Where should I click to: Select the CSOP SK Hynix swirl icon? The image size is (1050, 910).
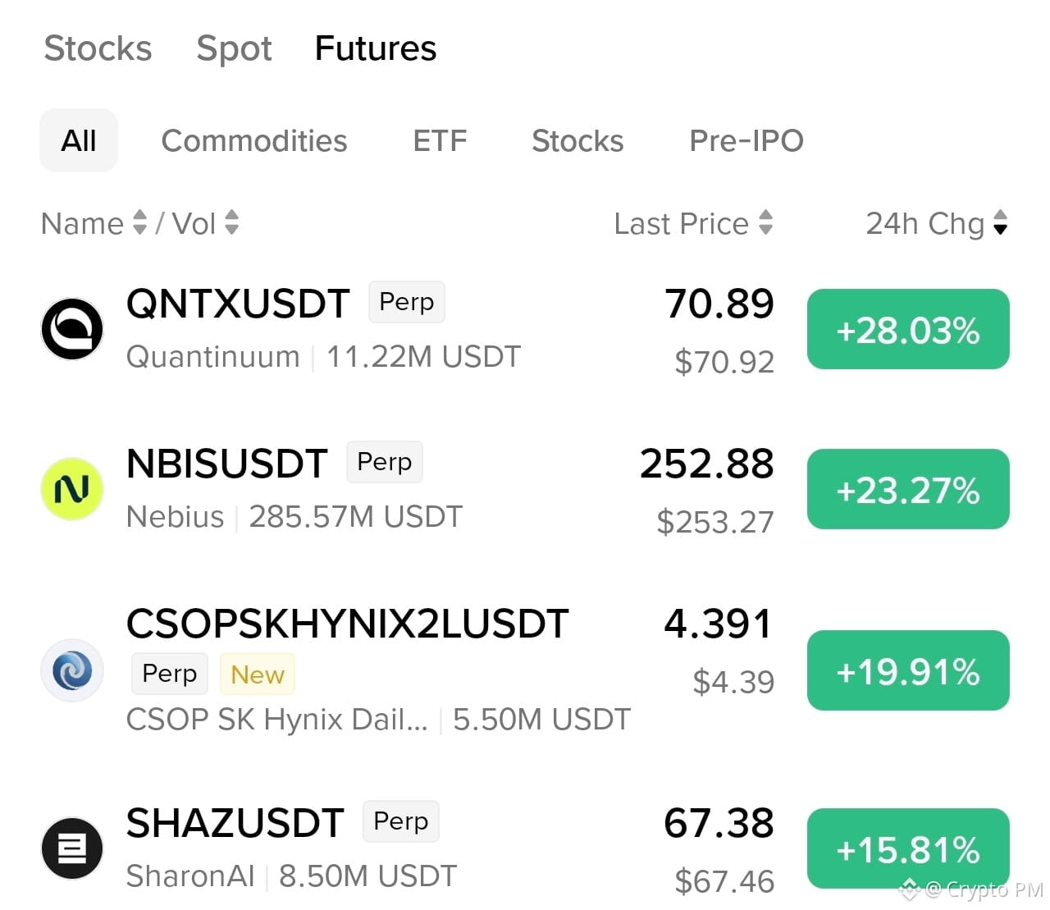(x=72, y=670)
